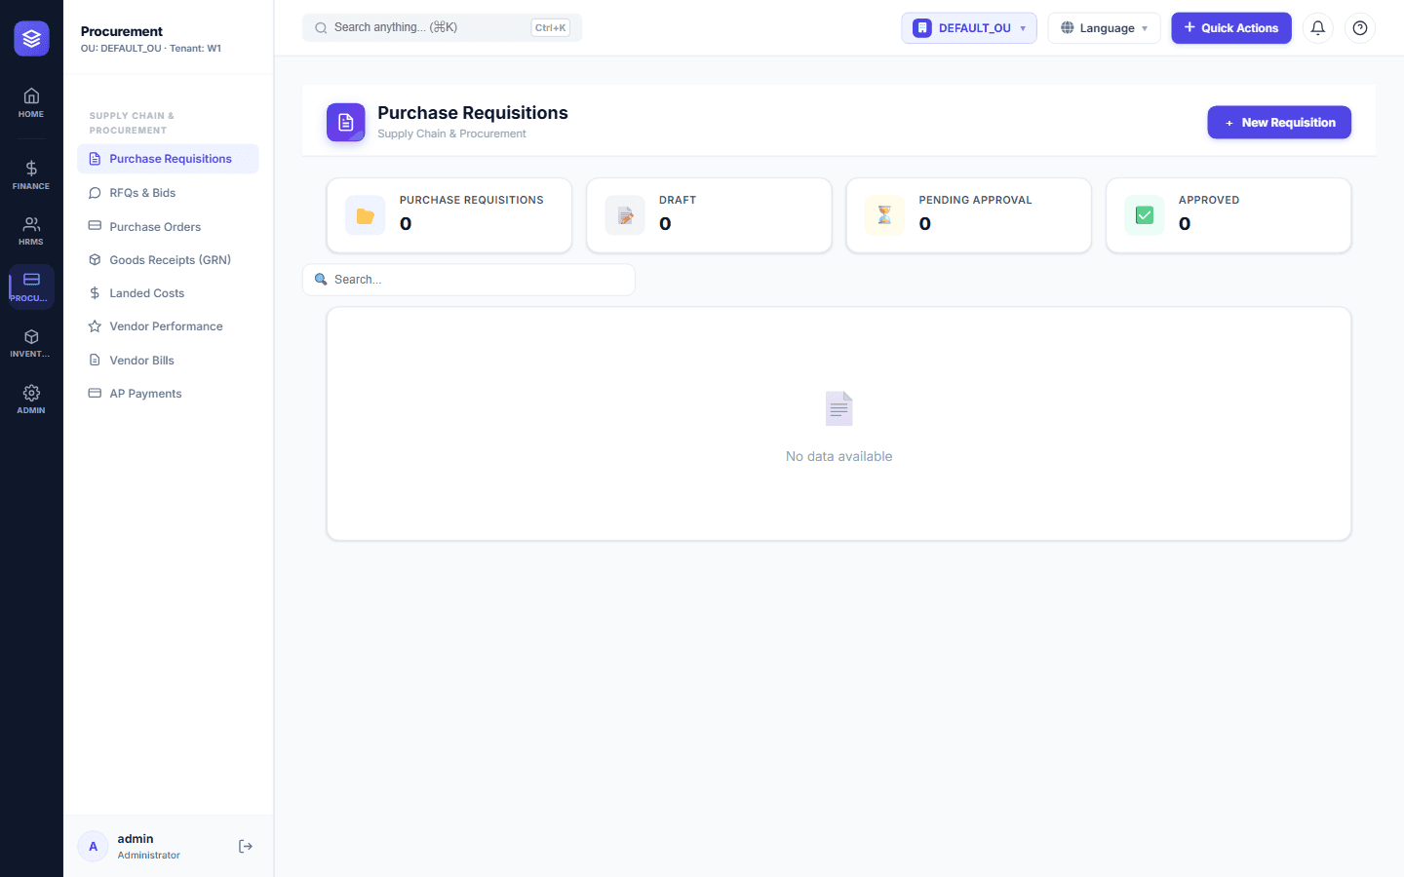Open the HRMS module people icon

[x=31, y=231]
